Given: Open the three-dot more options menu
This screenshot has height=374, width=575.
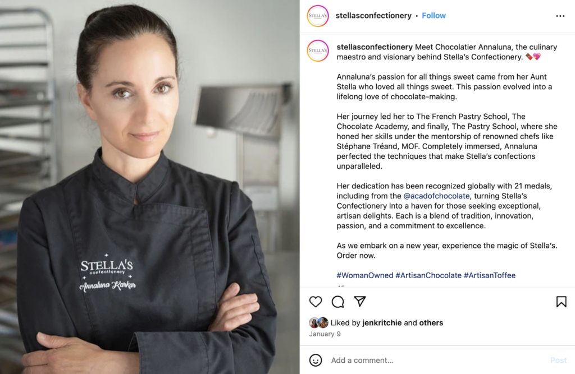Looking at the screenshot, I should click(x=560, y=16).
